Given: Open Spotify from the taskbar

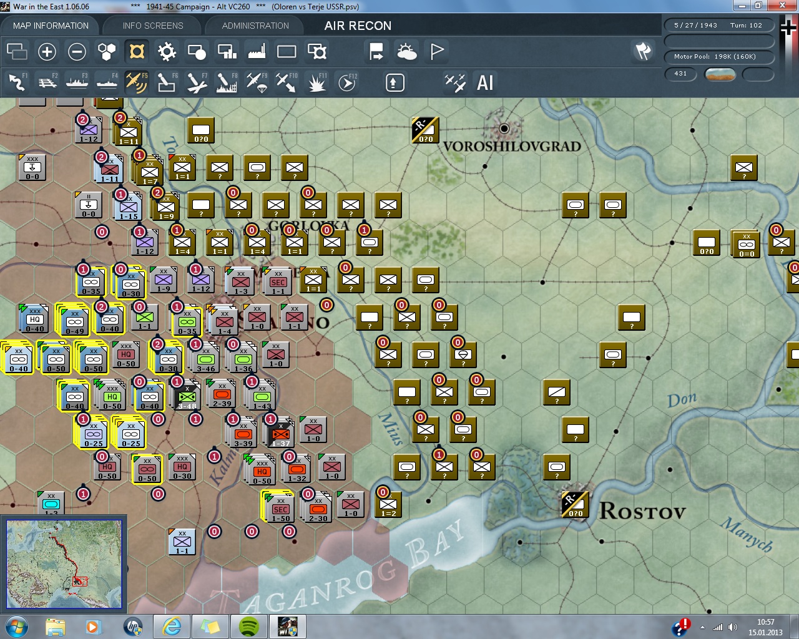Looking at the screenshot, I should pyautogui.click(x=249, y=627).
